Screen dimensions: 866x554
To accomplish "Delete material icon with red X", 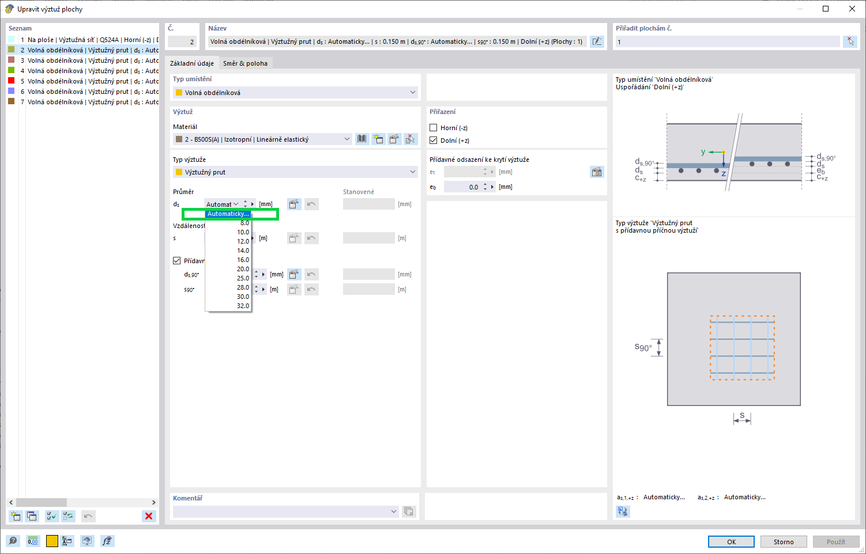I will [x=411, y=139].
